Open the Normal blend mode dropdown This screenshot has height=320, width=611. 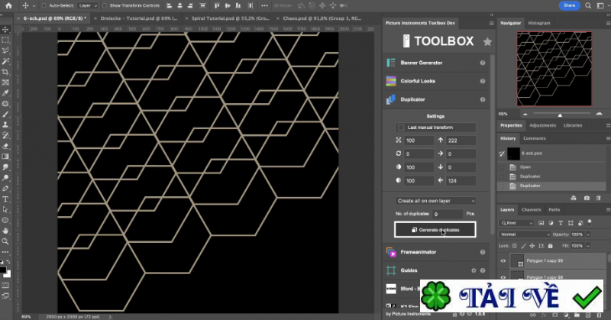[525, 234]
